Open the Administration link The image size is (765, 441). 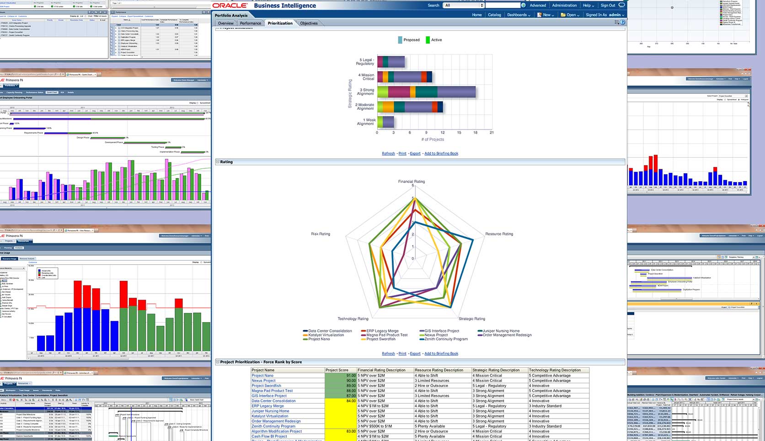point(564,5)
